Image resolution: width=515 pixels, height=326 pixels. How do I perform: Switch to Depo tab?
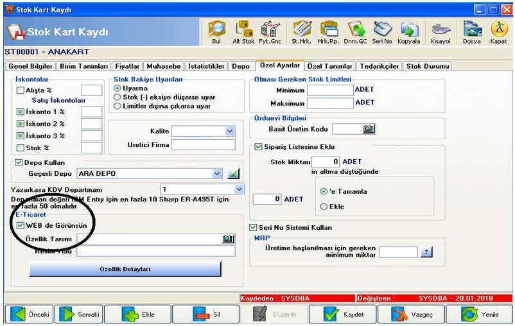pyautogui.click(x=241, y=66)
